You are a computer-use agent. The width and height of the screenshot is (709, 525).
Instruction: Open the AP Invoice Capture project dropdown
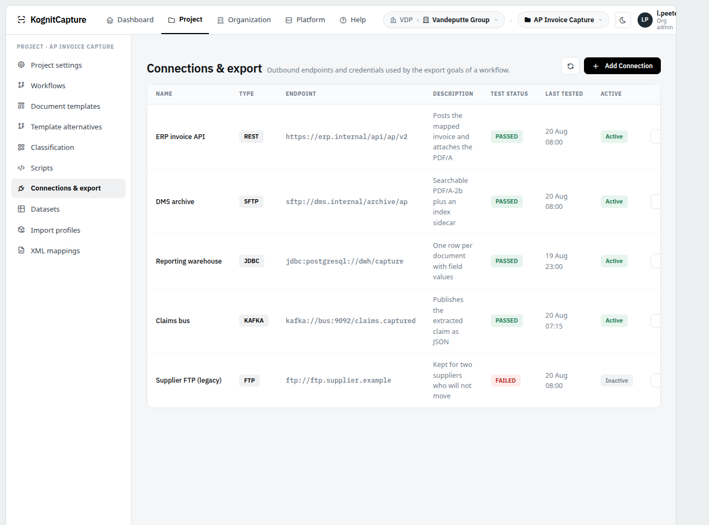pyautogui.click(x=563, y=20)
